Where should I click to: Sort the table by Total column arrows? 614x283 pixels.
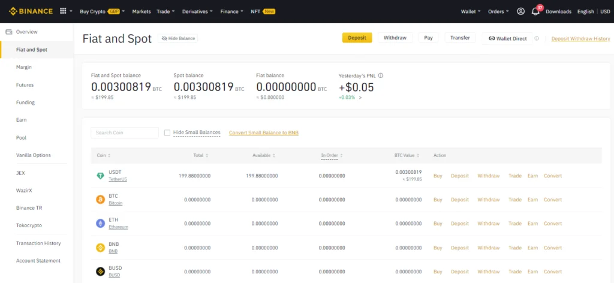(x=207, y=155)
